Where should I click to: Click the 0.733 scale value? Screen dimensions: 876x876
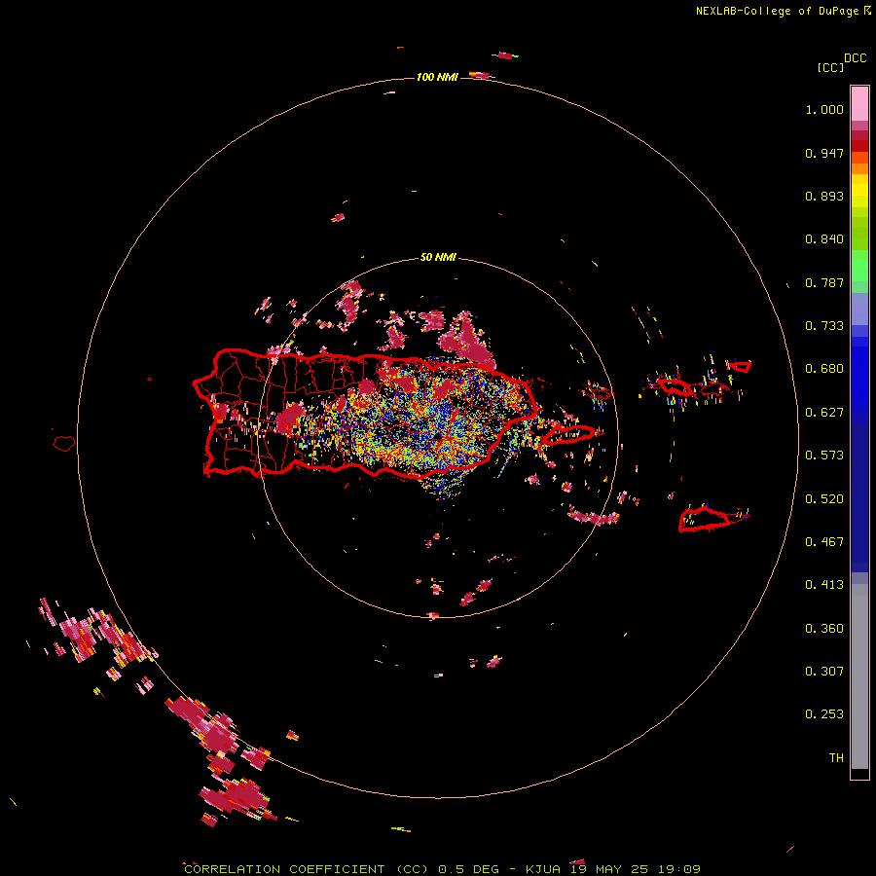pyautogui.click(x=824, y=326)
